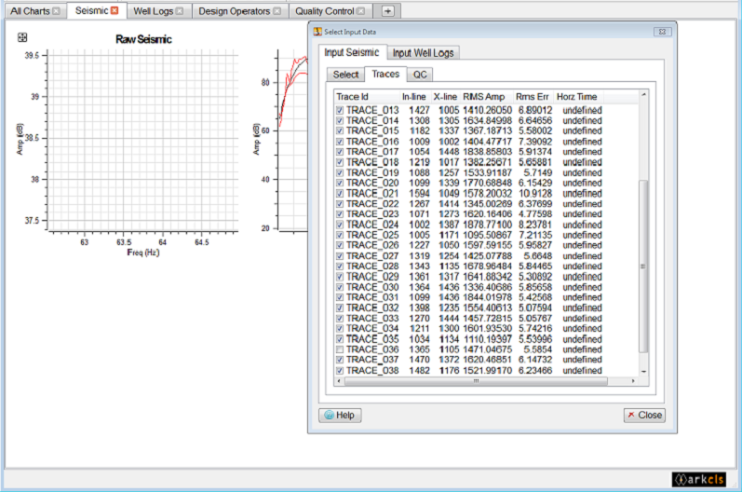Close the Design Operators tab with its x icon

(x=277, y=11)
